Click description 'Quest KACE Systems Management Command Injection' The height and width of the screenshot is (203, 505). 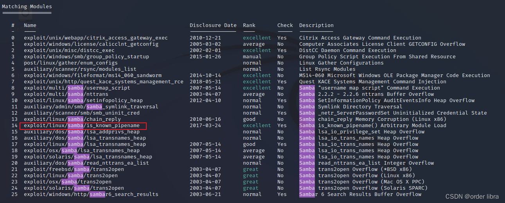pyautogui.click(x=373, y=82)
